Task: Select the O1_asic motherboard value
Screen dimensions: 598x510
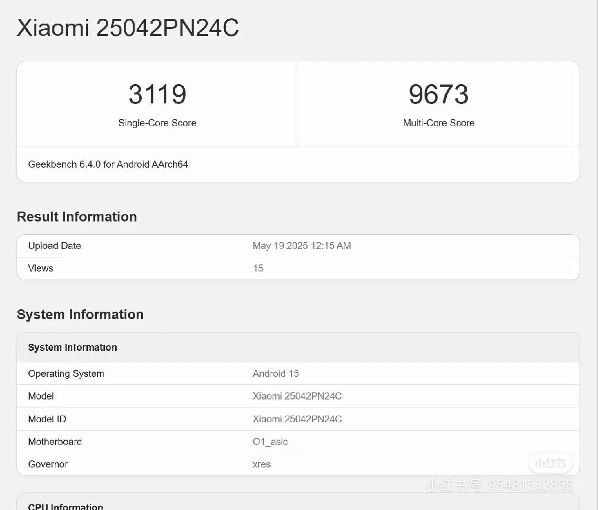Action: 270,442
